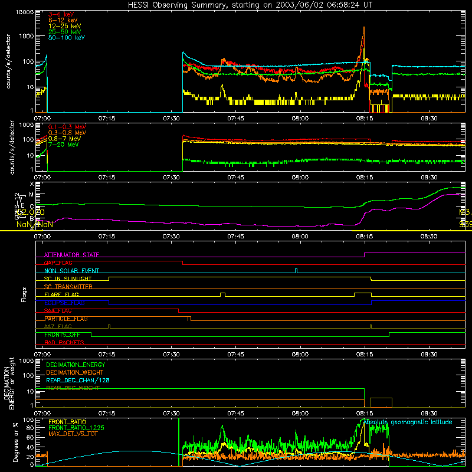The image size is (472, 472).
Task: Click the short FLARE_FLAG pulse near 07:42
Action: (x=223, y=294)
